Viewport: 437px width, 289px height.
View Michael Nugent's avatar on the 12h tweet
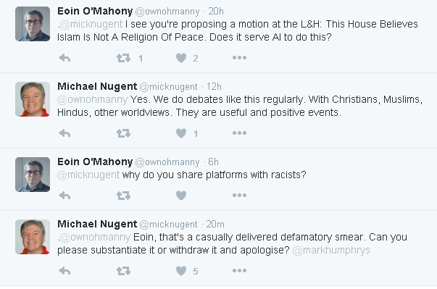pyautogui.click(x=33, y=99)
